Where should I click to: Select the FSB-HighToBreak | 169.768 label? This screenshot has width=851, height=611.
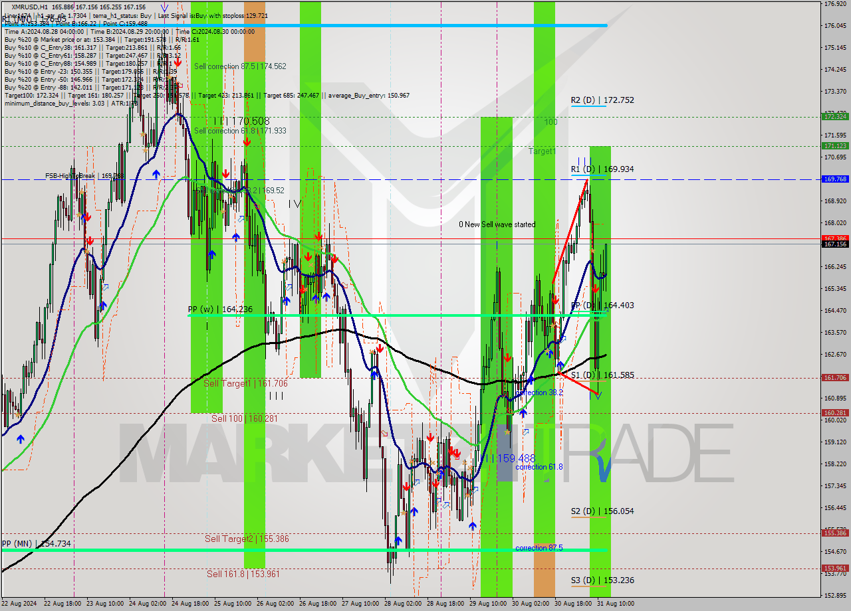[84, 176]
